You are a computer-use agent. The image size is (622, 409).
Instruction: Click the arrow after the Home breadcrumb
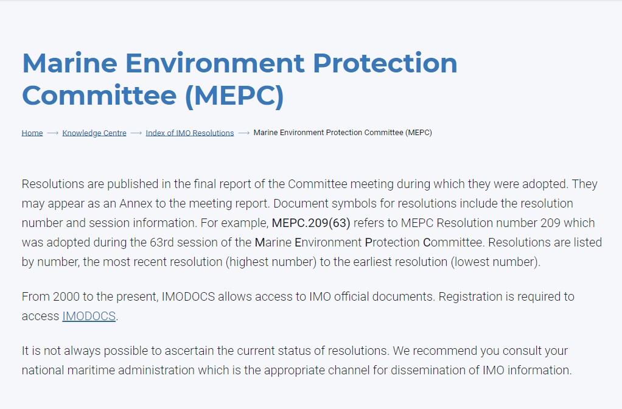click(52, 133)
